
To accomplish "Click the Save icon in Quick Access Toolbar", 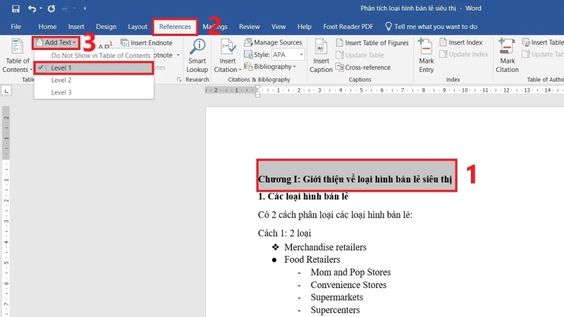I will tap(16, 8).
